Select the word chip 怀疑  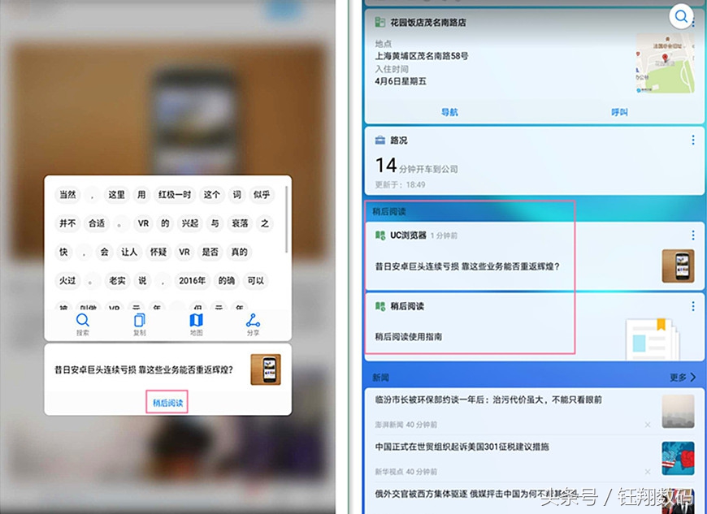[x=158, y=252]
